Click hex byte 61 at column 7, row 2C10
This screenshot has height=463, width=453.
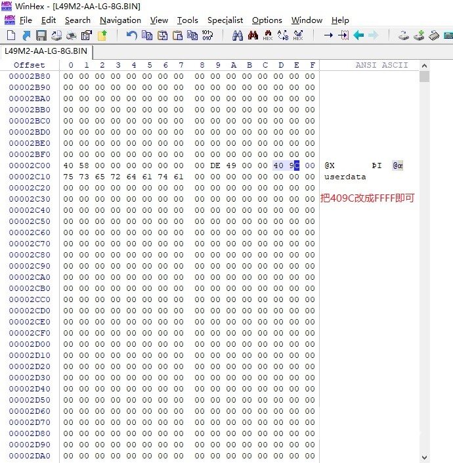[179, 177]
